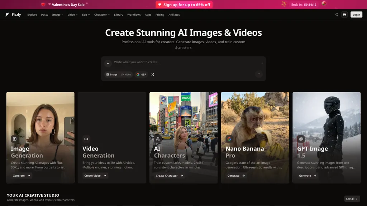367x206 pixels.
Task: Click the expand icon in the prompt field corner
Action: coord(262,63)
